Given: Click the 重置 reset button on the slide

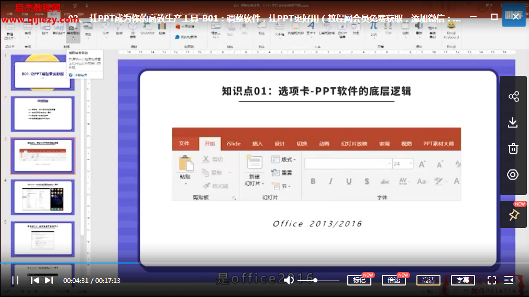Looking at the screenshot, I should pyautogui.click(x=282, y=173).
